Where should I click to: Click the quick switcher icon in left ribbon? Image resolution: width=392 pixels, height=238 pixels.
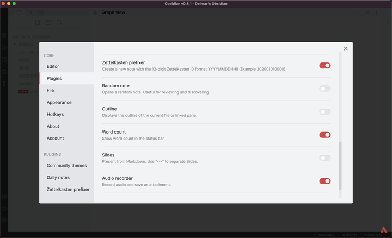pos(4,36)
